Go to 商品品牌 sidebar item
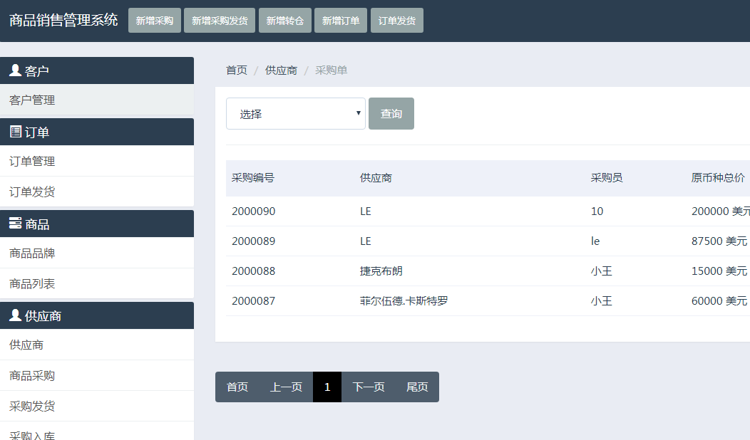Screen dimensions: 750x440 [x=32, y=253]
